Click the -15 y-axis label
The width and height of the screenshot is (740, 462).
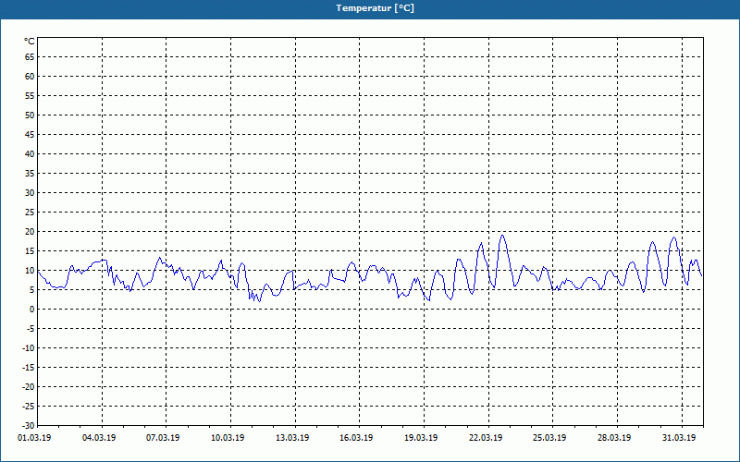pos(29,367)
